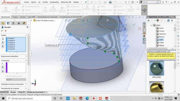Open the Edición menu

point(34,2)
